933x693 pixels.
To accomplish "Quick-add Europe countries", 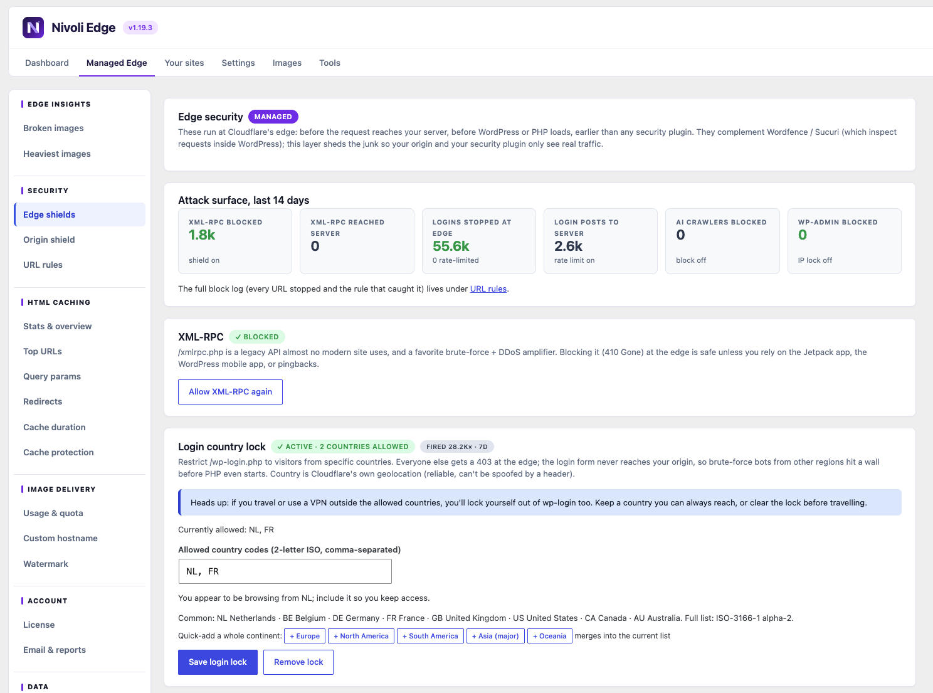I will coord(305,636).
